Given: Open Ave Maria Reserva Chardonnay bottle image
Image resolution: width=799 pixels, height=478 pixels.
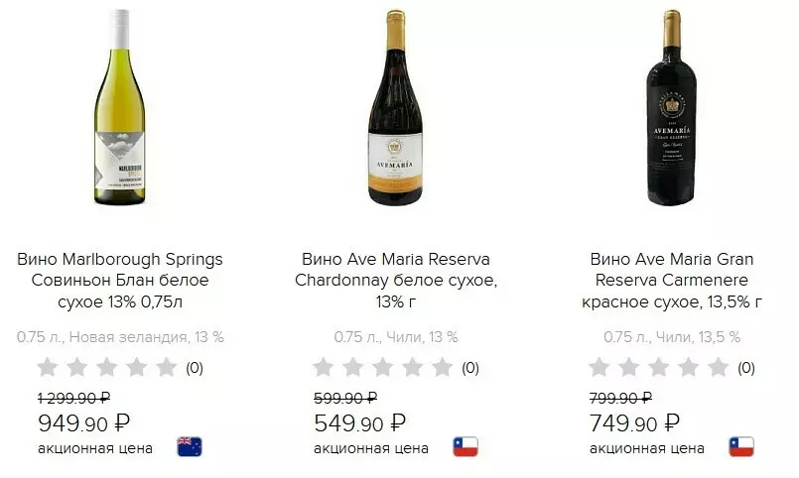Looking at the screenshot, I should point(396,107).
